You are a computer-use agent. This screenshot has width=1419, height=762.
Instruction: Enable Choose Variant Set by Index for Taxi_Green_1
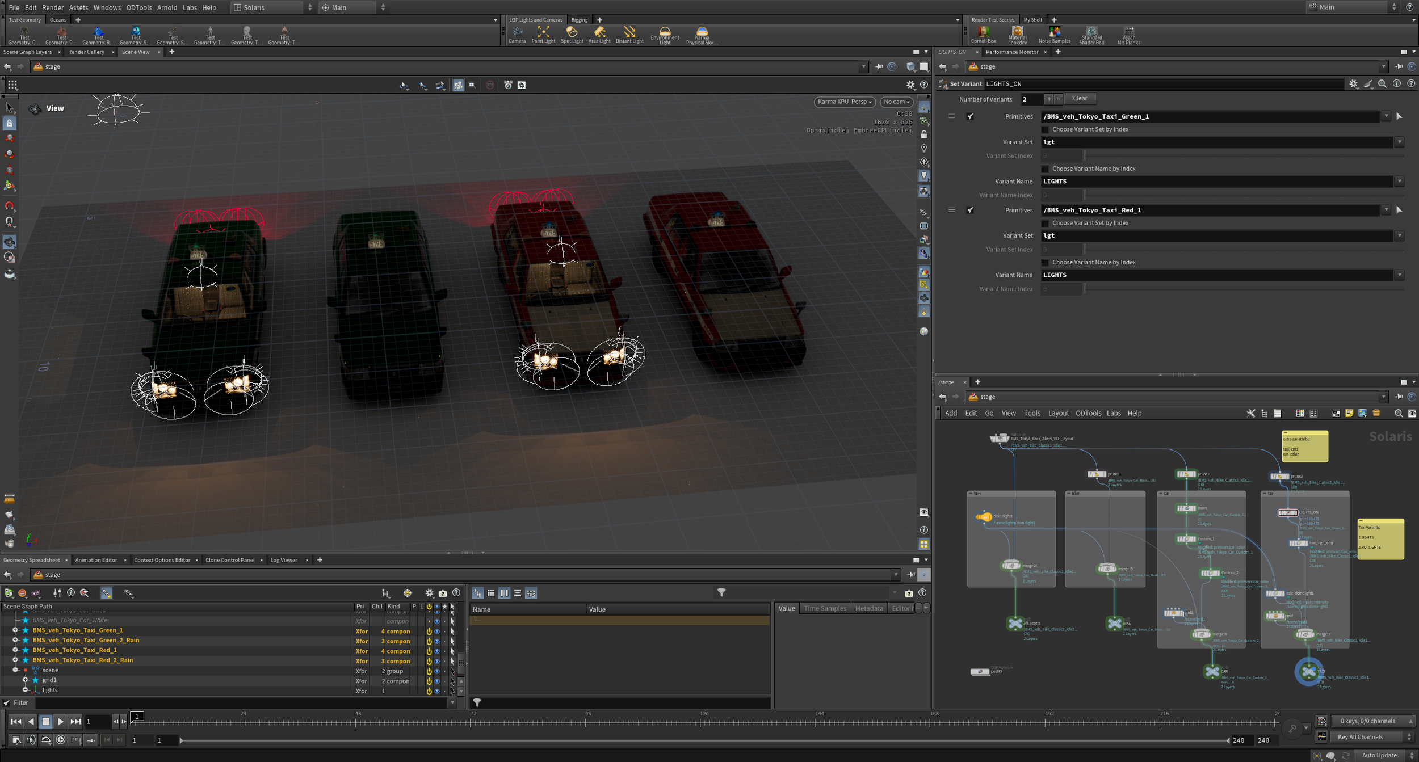(x=1046, y=129)
